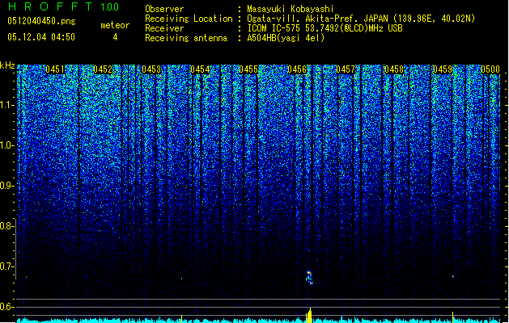Click the meteor count value 4
Screen dimensions: 509x323
click(x=115, y=37)
